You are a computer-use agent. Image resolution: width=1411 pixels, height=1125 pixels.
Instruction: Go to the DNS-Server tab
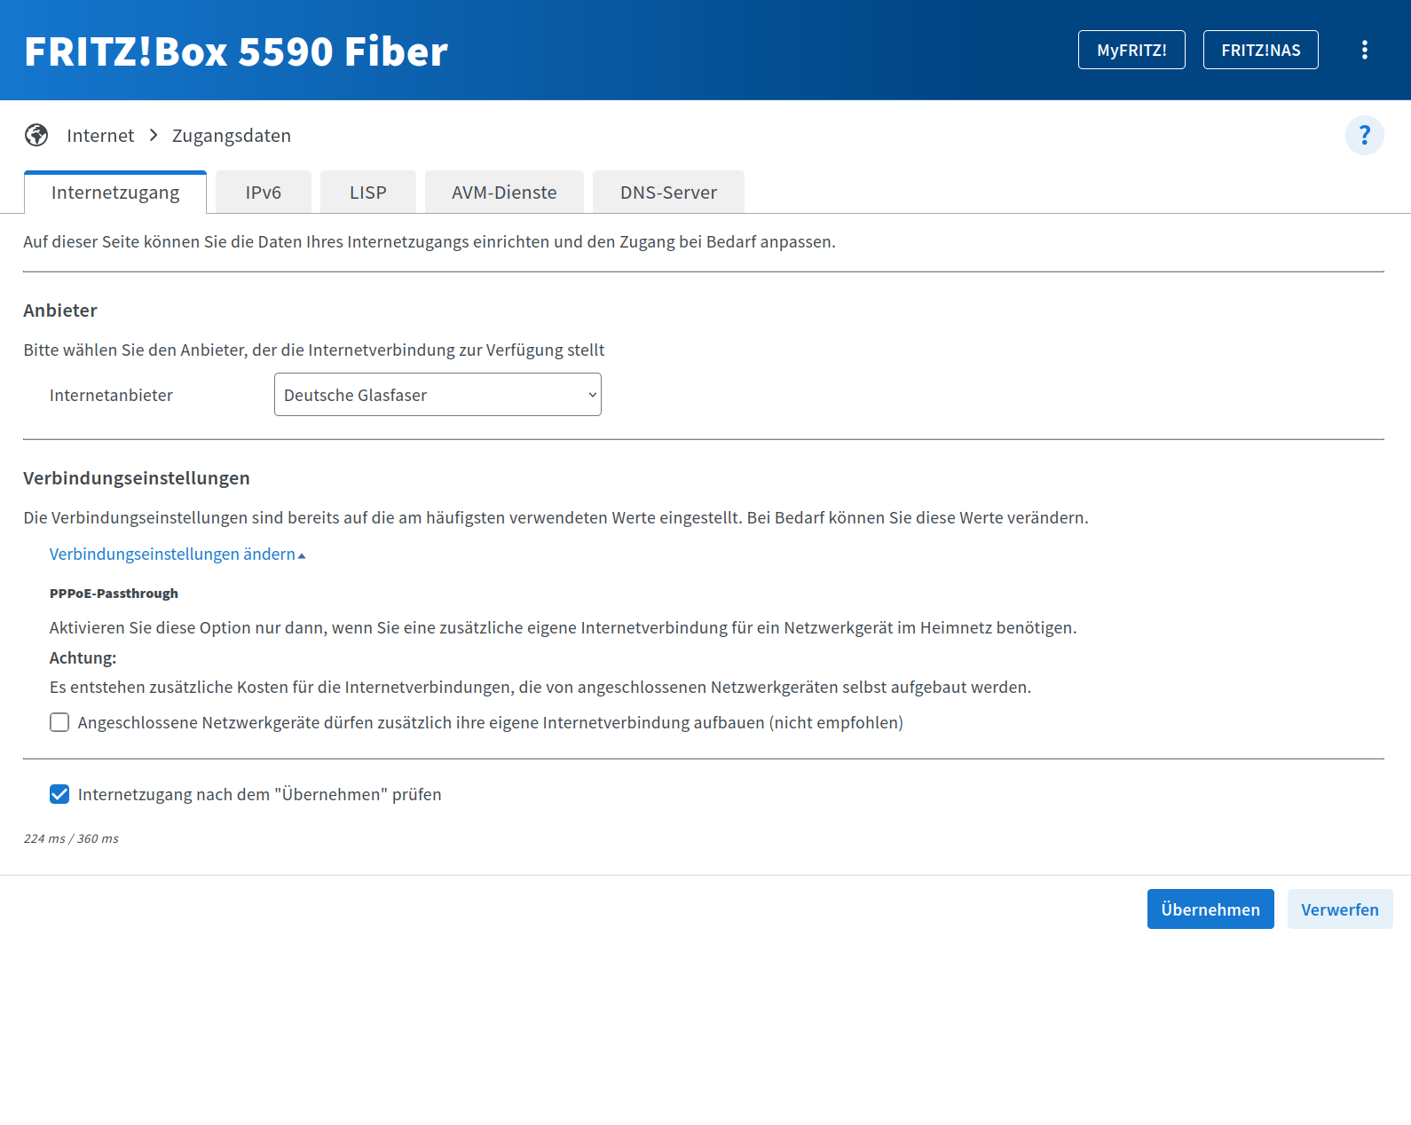[668, 193]
